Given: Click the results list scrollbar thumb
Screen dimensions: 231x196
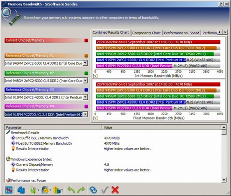Looking at the screenshot, I should click(224, 132).
